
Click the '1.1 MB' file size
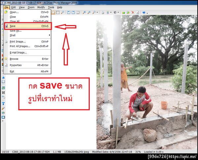click(57, 152)
